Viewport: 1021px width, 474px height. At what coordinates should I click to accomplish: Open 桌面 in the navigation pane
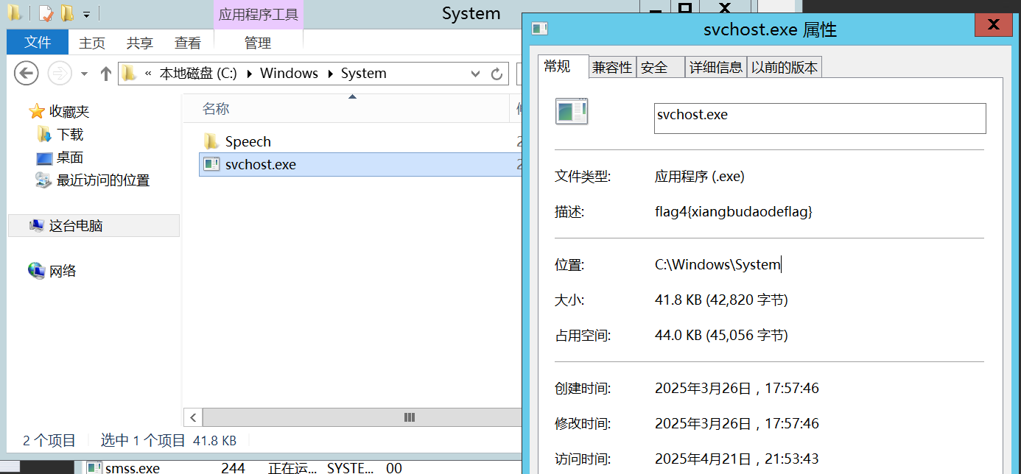coord(70,158)
